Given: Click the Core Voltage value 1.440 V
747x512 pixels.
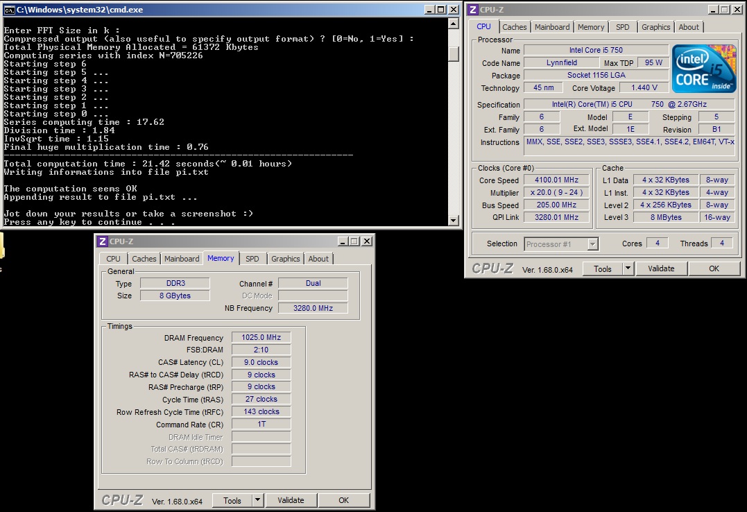Looking at the screenshot, I should [x=644, y=87].
